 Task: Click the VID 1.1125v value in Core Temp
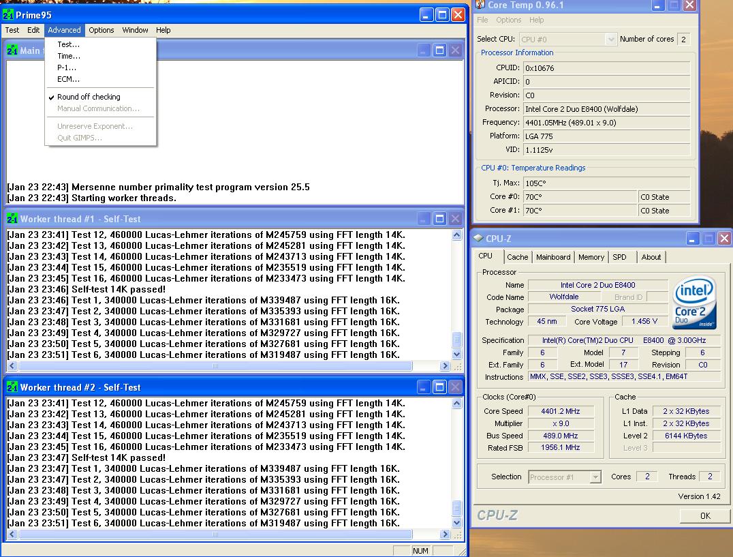(x=606, y=150)
